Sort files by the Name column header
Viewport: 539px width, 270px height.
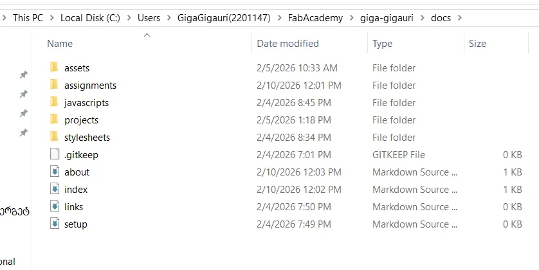coord(60,44)
